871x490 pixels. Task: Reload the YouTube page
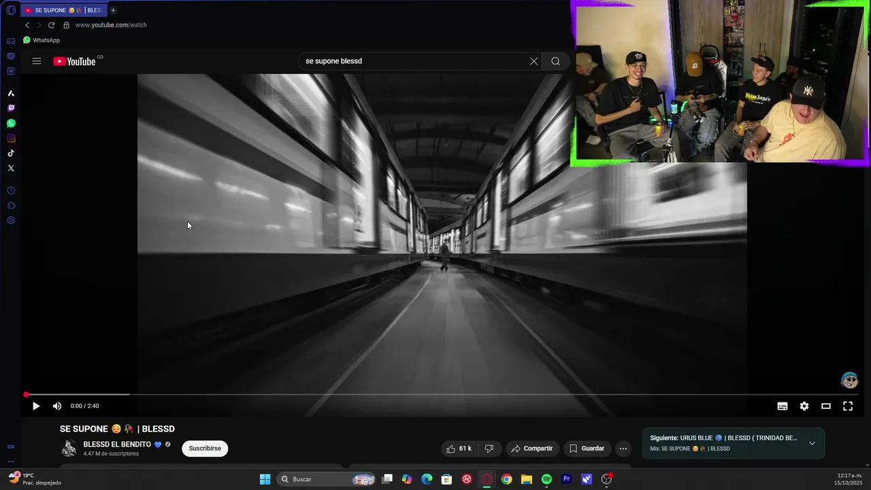tap(51, 25)
